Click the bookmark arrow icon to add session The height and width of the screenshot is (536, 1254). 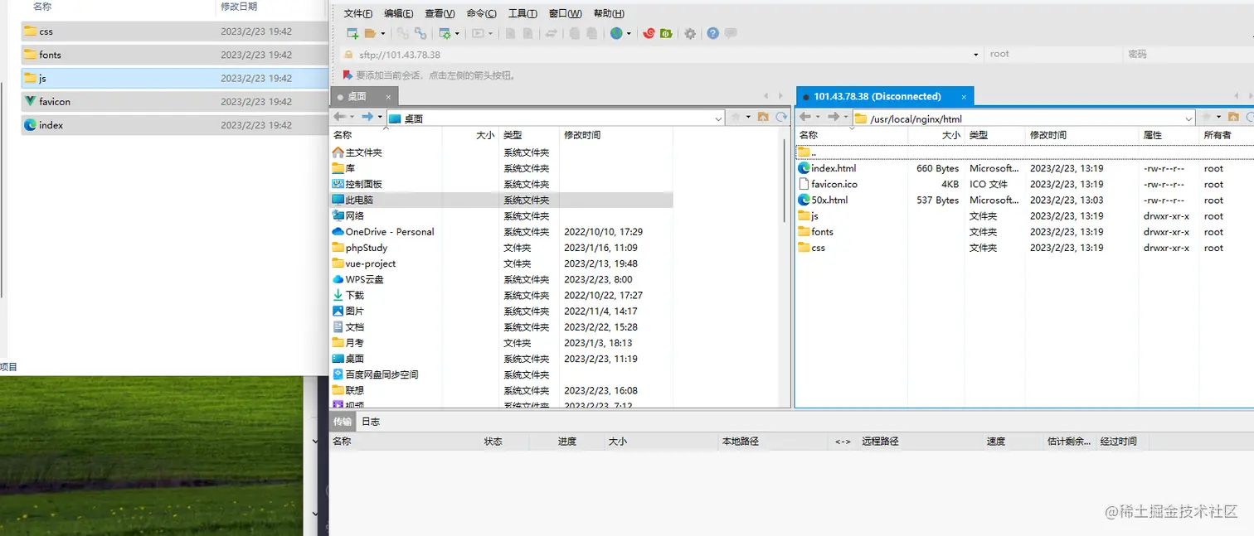(x=348, y=75)
